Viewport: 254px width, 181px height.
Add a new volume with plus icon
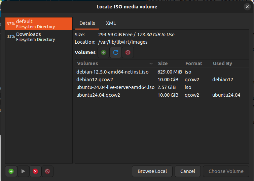(x=104, y=52)
